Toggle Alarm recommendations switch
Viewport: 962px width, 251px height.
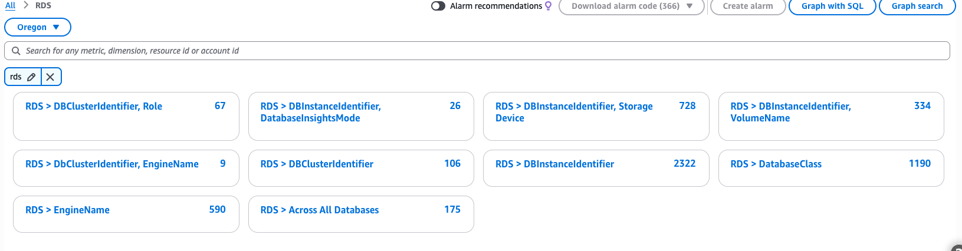(x=438, y=6)
